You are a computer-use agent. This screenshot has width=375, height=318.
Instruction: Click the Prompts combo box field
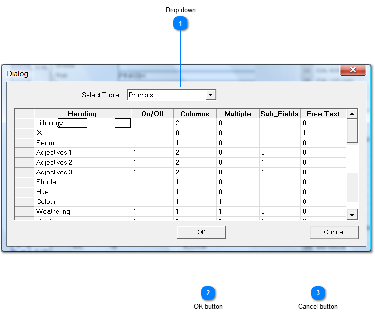pos(166,95)
